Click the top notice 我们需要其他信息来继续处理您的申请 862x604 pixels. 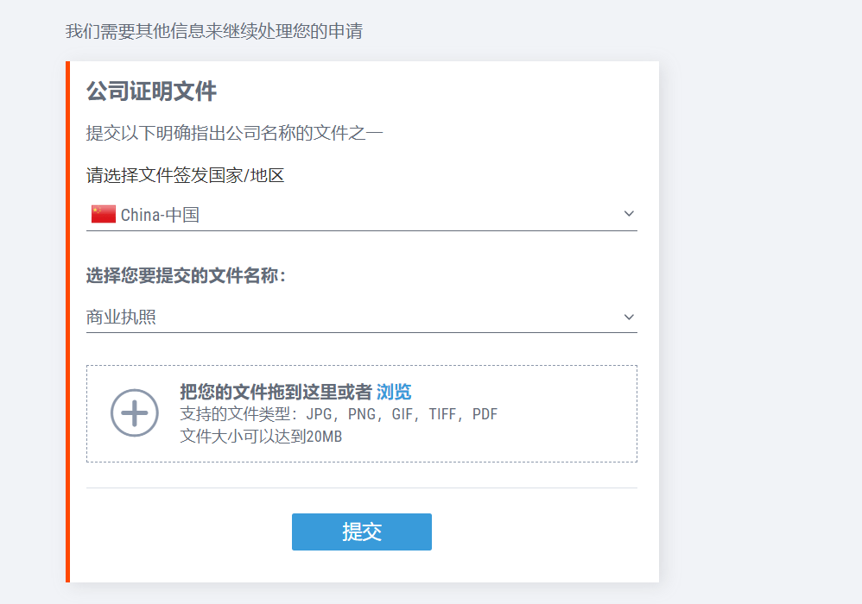click(x=214, y=31)
